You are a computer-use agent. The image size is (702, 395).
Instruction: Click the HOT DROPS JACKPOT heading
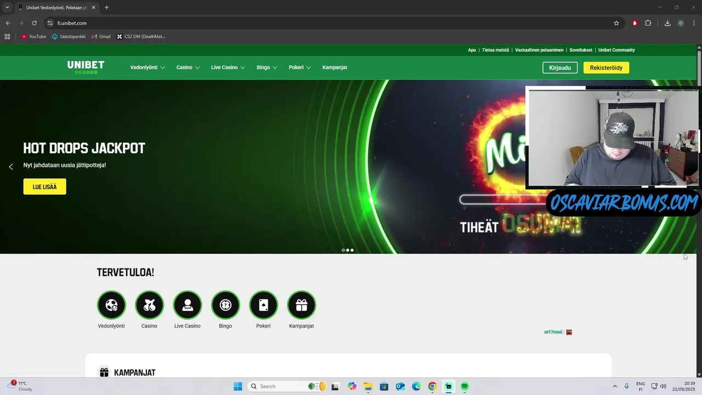tap(84, 148)
